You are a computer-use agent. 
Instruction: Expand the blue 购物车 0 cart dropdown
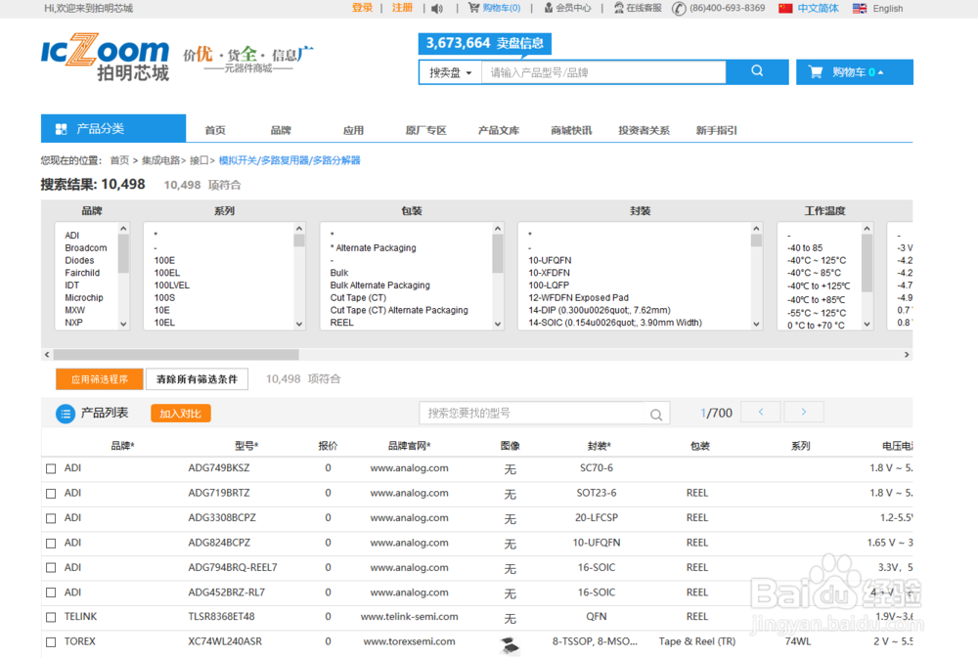tap(855, 71)
